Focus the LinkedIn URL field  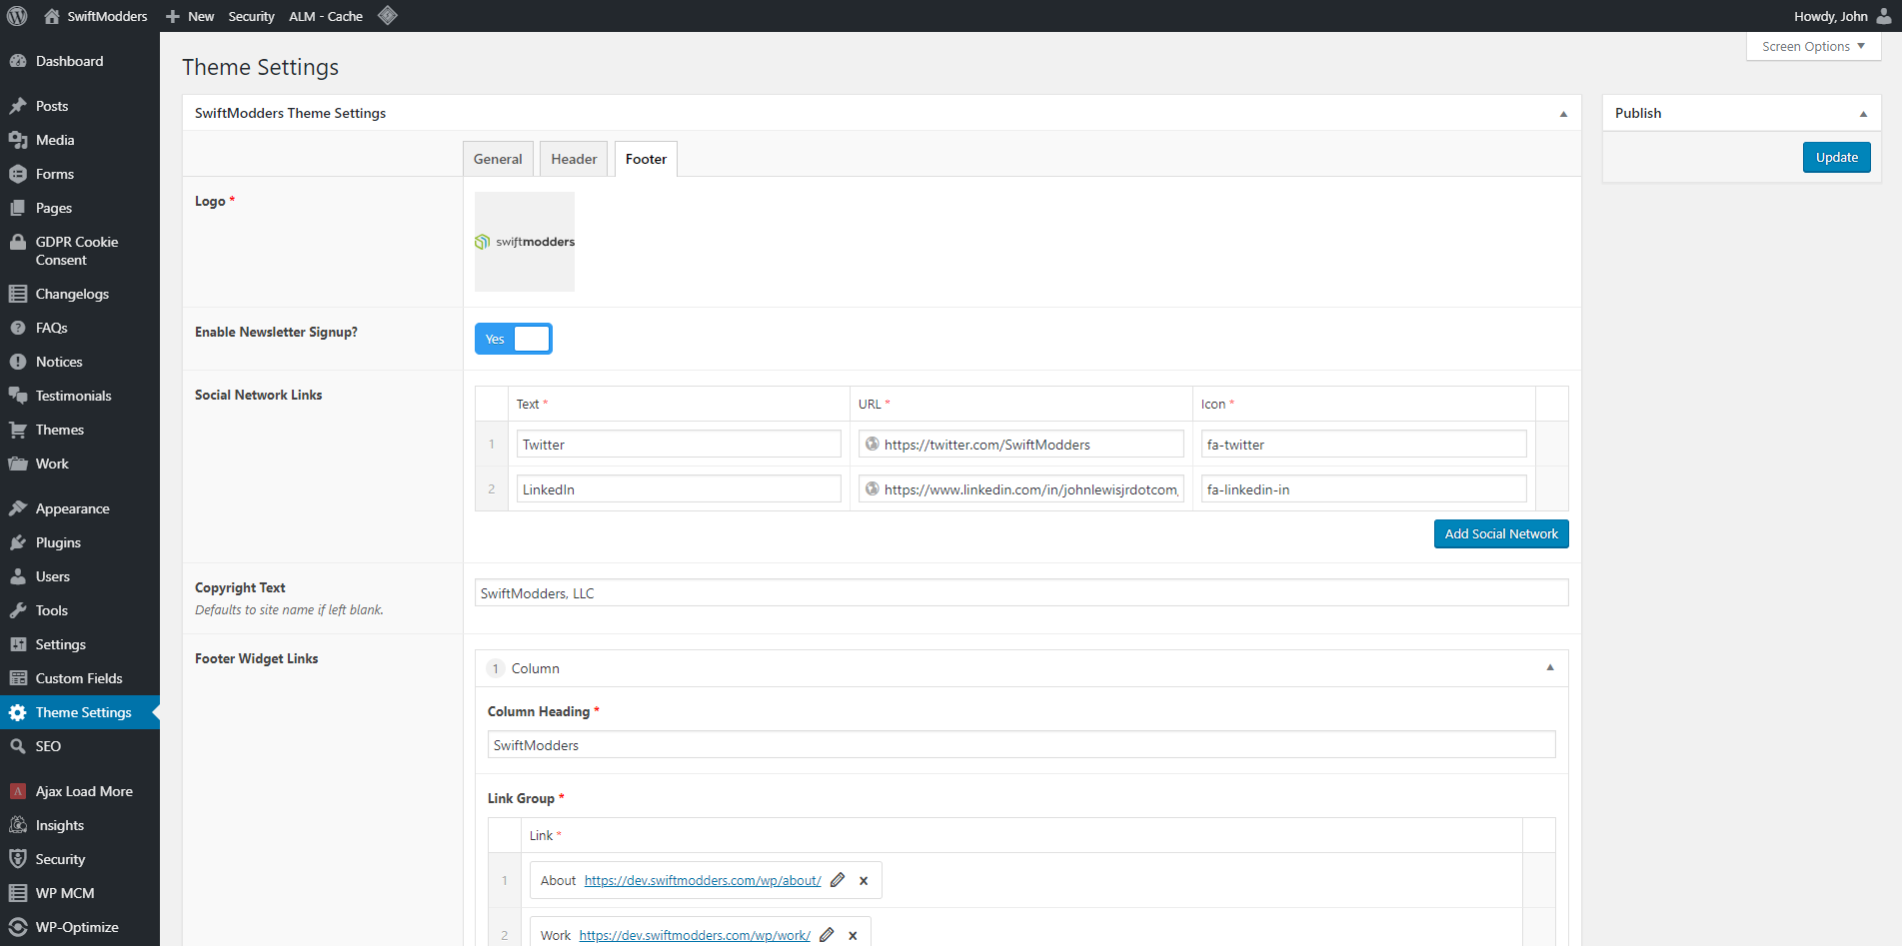pyautogui.click(x=1021, y=488)
